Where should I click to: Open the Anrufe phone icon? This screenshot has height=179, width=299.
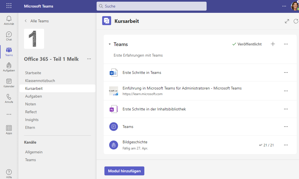9,97
